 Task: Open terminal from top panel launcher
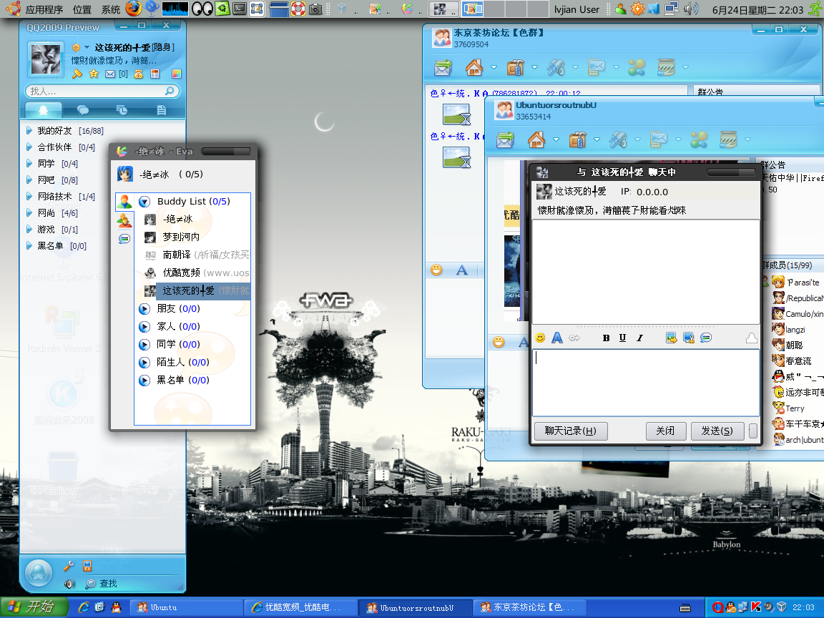240,9
